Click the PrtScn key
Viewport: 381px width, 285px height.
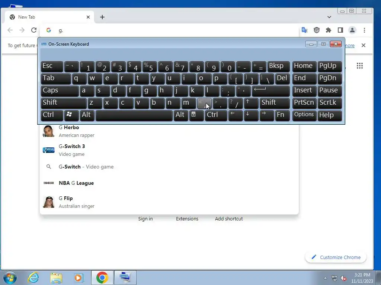(x=304, y=103)
